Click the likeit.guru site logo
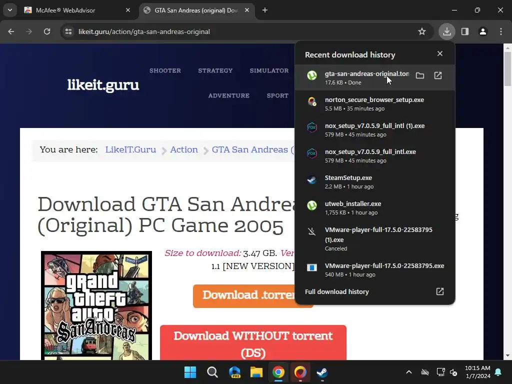 103,85
